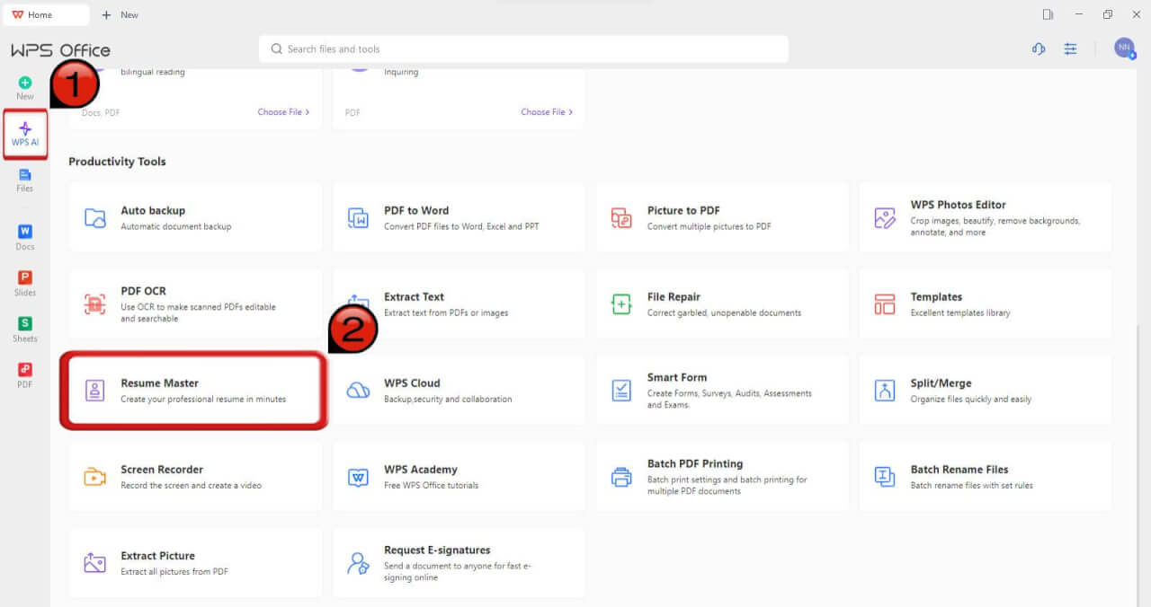This screenshot has height=607, width=1151.
Task: Click the Picture to PDF icon
Action: tap(621, 217)
